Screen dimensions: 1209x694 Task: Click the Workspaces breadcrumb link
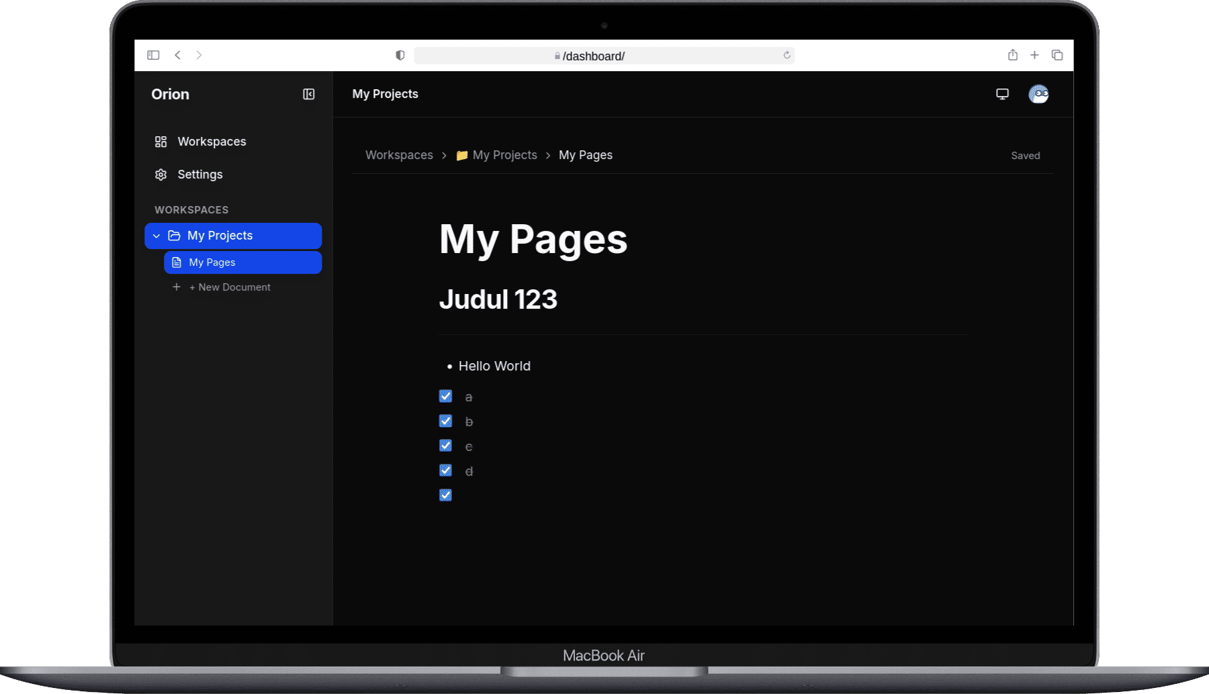pyautogui.click(x=399, y=155)
